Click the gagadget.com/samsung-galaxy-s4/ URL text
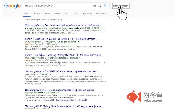175x109 pixels. [41, 93]
